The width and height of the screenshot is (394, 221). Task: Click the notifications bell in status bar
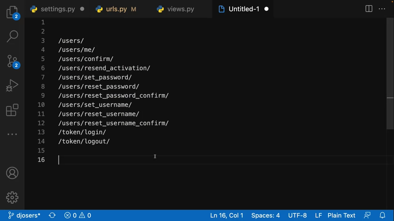tap(382, 215)
